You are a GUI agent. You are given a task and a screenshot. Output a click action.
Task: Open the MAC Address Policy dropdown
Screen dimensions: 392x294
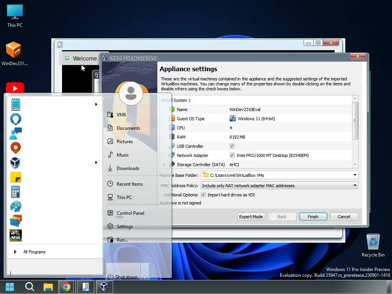[355, 186]
